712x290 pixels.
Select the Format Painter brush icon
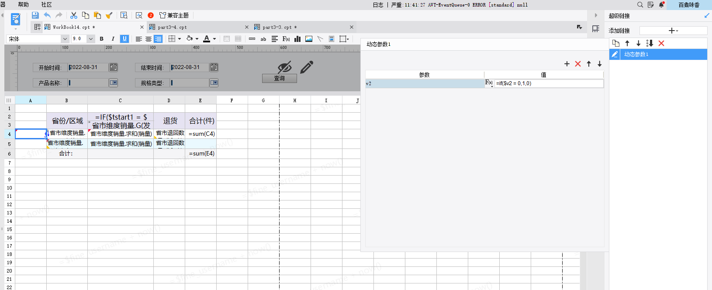point(109,15)
